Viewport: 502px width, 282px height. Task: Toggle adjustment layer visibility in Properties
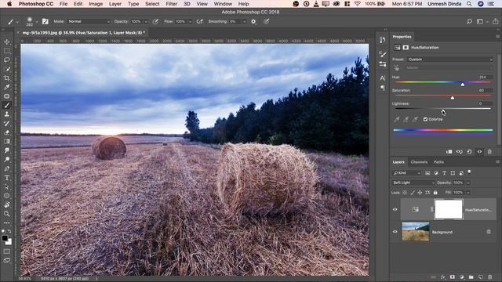coord(479,151)
